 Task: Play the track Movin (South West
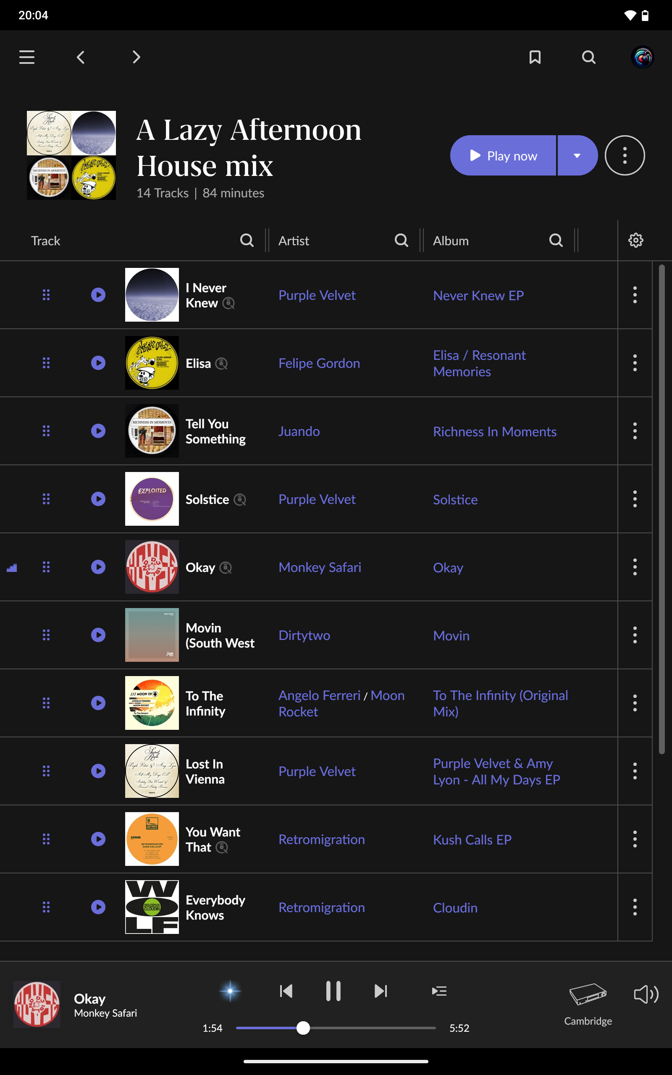(x=98, y=635)
